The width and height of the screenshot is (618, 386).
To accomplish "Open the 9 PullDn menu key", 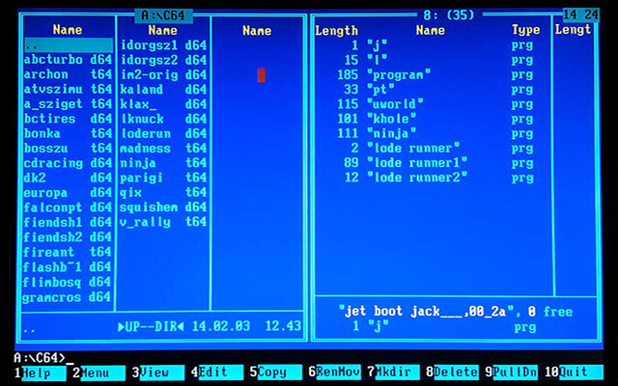I will (x=511, y=372).
